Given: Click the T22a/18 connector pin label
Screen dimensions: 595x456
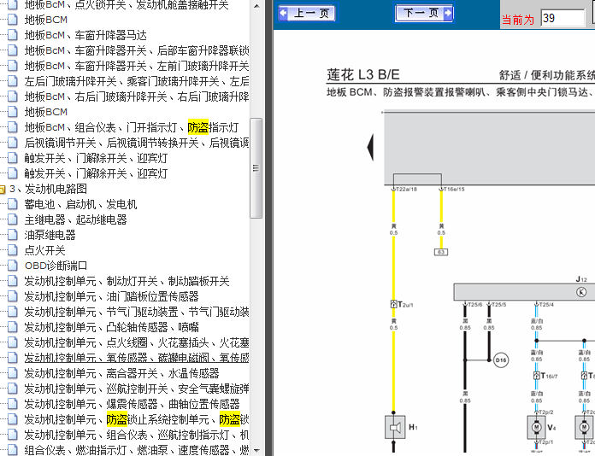Looking at the screenshot, I should [x=406, y=190].
